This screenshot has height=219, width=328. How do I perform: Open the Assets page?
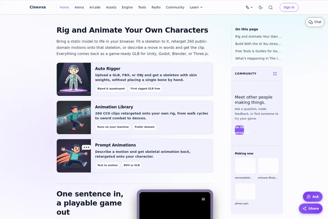point(111,7)
